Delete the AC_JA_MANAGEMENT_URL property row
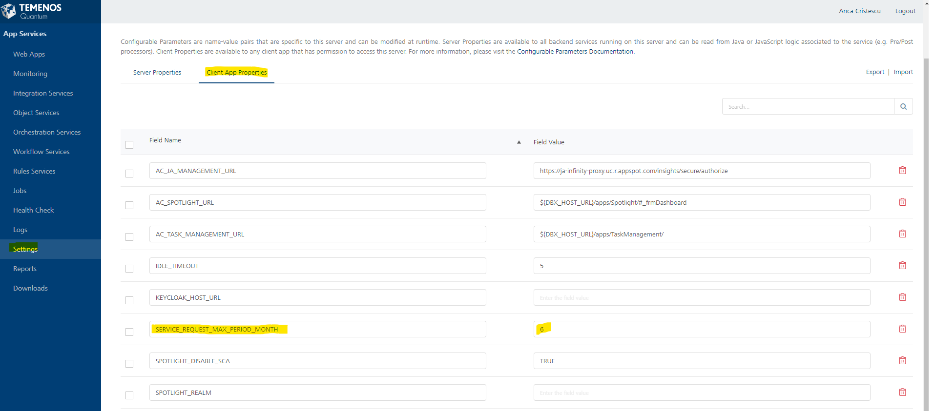Viewport: 935px width, 411px height. (x=902, y=171)
